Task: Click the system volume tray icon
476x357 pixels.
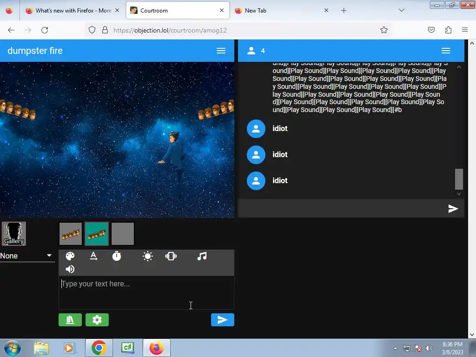Action: tap(429, 348)
